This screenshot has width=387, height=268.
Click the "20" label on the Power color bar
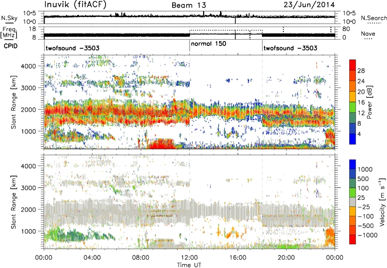point(361,92)
